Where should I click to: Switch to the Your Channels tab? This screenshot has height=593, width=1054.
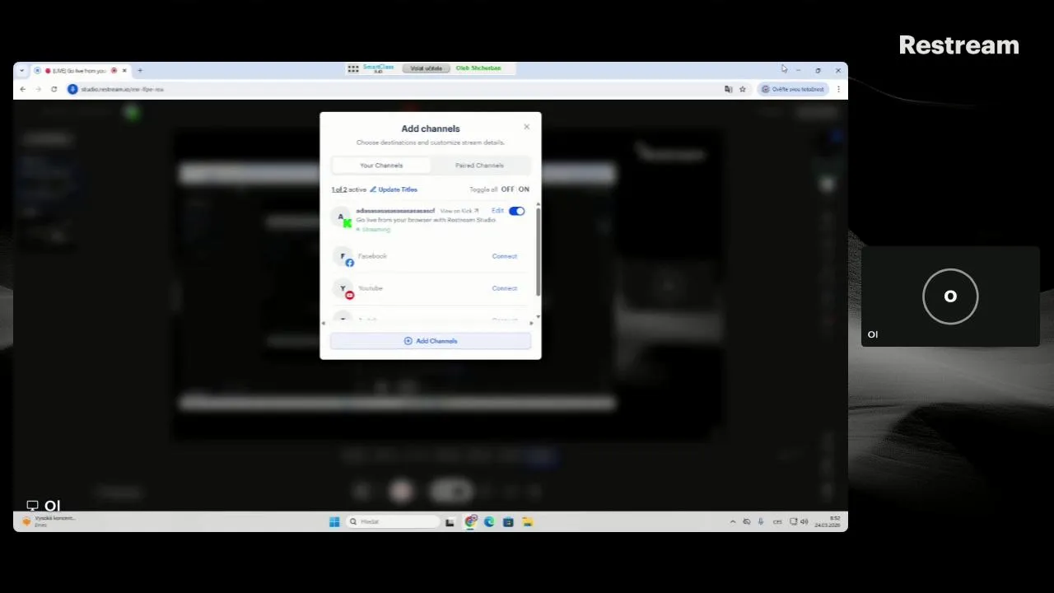tap(381, 166)
